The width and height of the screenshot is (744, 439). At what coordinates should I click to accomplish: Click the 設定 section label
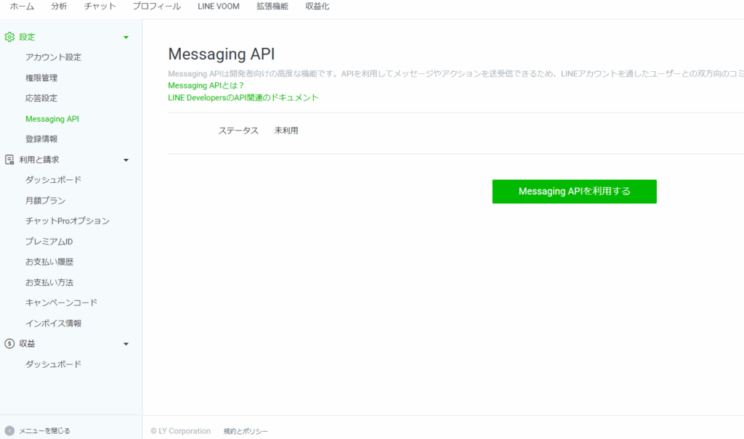tap(27, 37)
